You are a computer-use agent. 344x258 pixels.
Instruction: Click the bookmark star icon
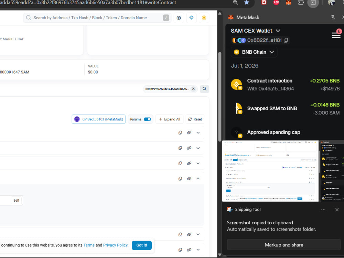(x=247, y=2)
